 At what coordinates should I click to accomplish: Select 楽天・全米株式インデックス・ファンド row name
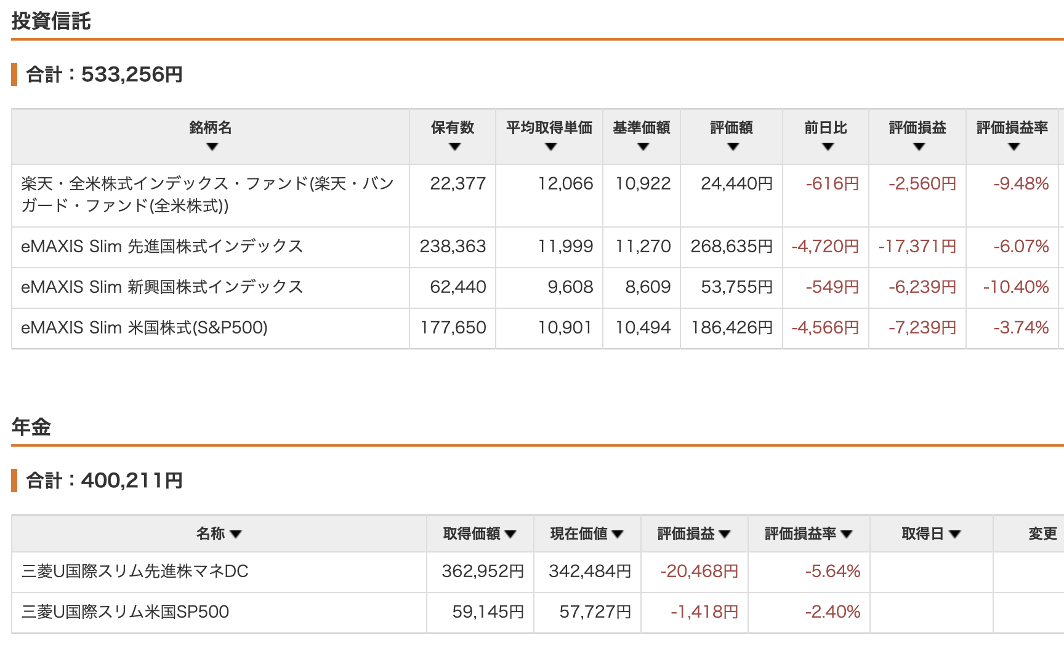207,194
